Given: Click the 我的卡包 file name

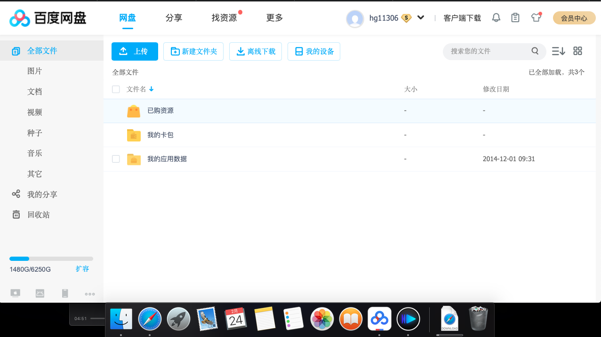Looking at the screenshot, I should coord(160,135).
